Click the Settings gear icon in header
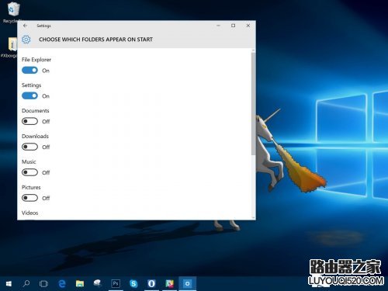 click(26, 40)
